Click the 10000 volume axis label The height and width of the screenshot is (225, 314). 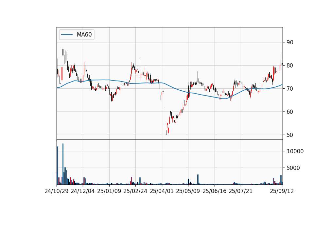(x=295, y=151)
